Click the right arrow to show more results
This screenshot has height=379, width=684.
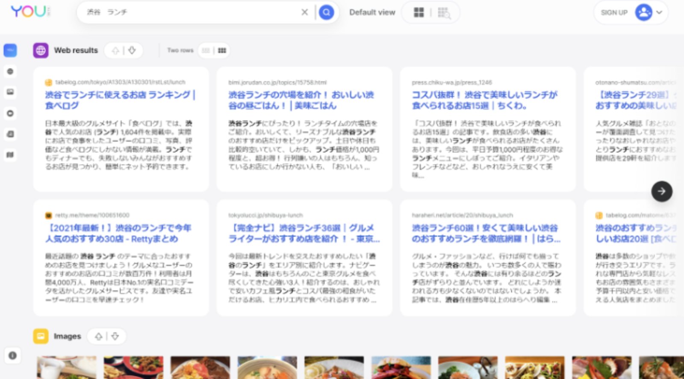661,191
